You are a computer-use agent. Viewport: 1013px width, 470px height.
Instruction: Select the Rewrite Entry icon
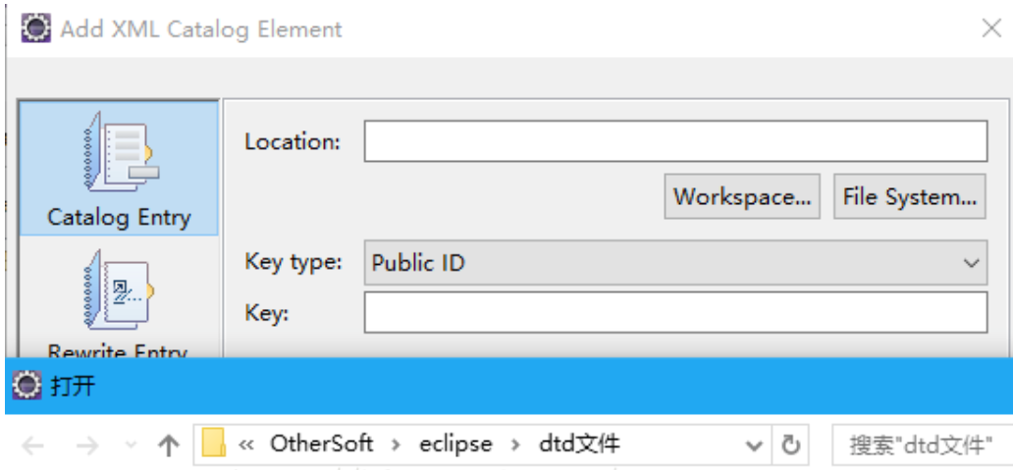tap(118, 290)
